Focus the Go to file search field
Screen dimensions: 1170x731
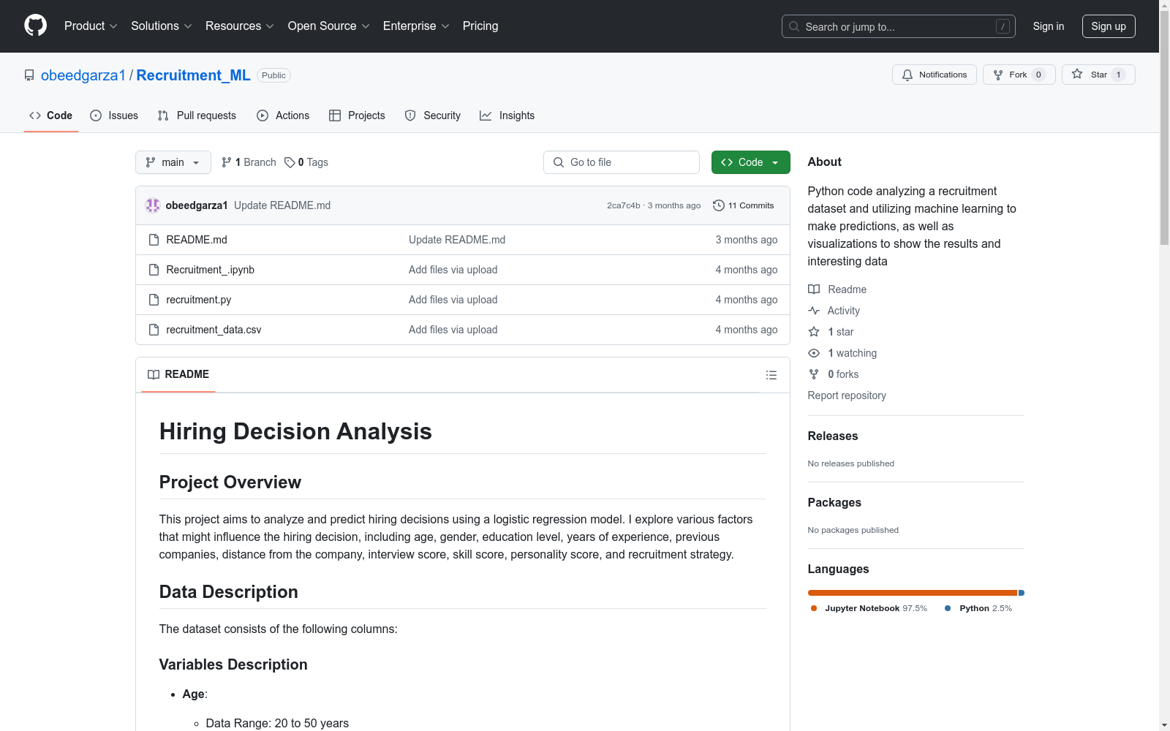pyautogui.click(x=622, y=162)
